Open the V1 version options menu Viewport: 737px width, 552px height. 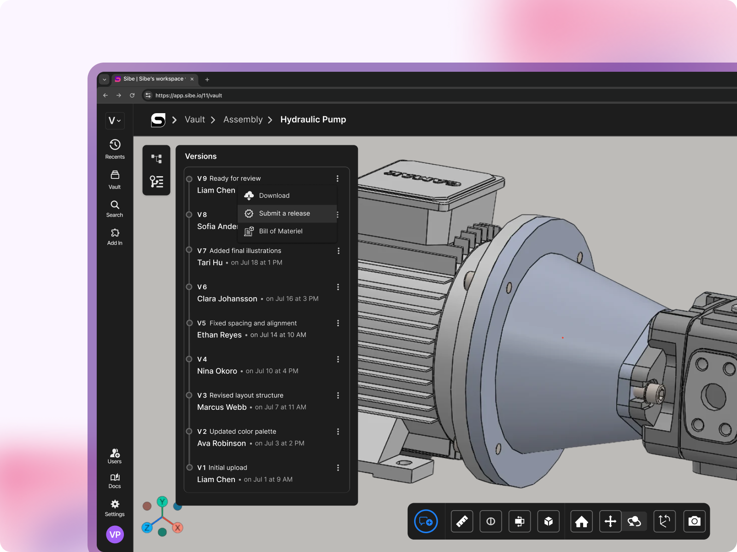338,468
